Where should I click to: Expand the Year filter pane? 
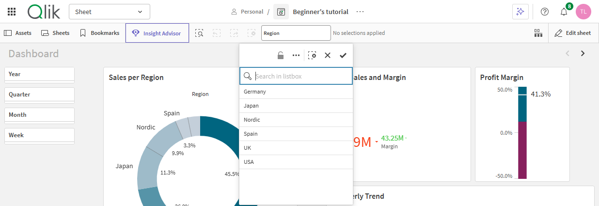coord(39,74)
